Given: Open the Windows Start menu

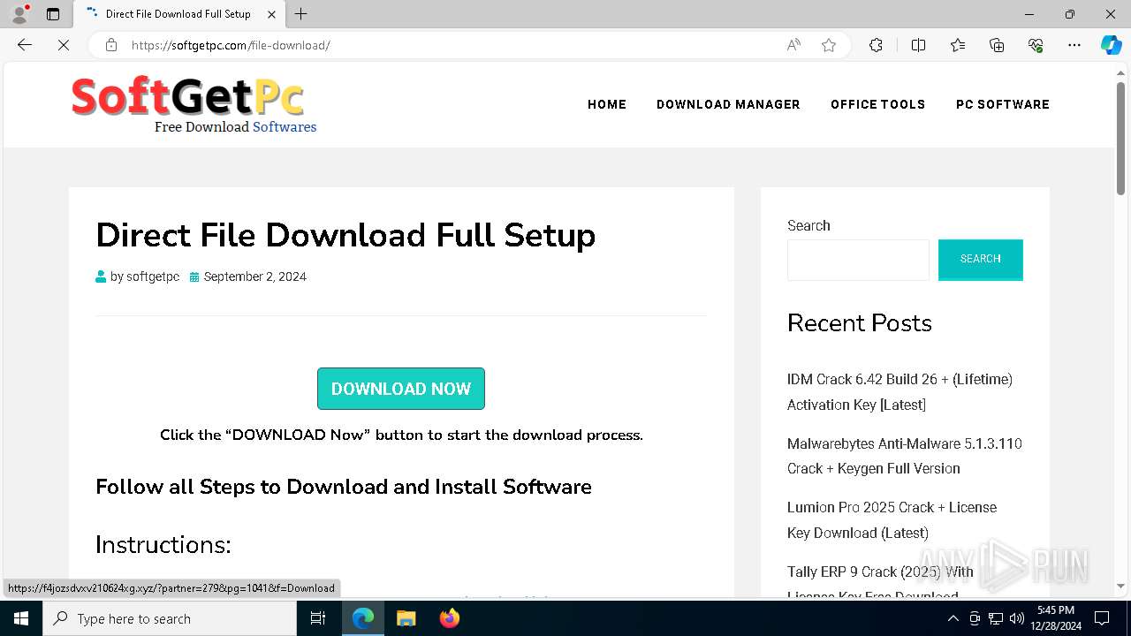Looking at the screenshot, I should pos(21,618).
